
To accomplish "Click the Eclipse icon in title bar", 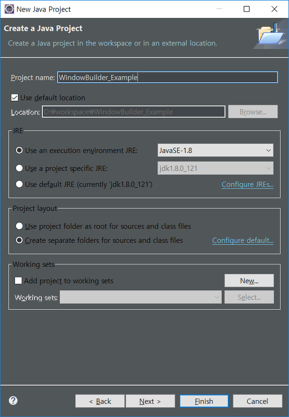I will point(9,9).
